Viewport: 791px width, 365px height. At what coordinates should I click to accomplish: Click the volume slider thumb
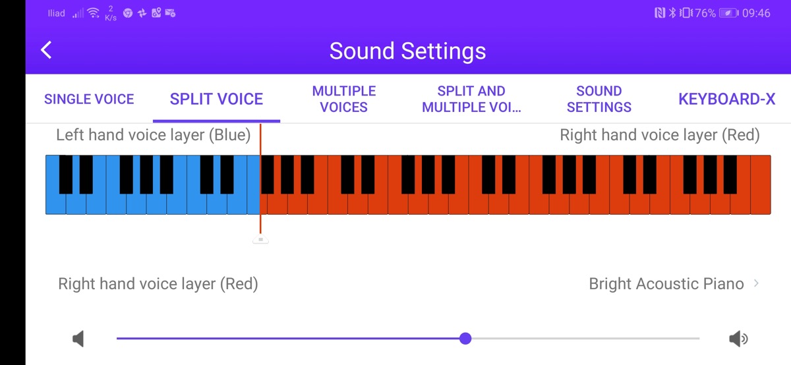coord(465,339)
